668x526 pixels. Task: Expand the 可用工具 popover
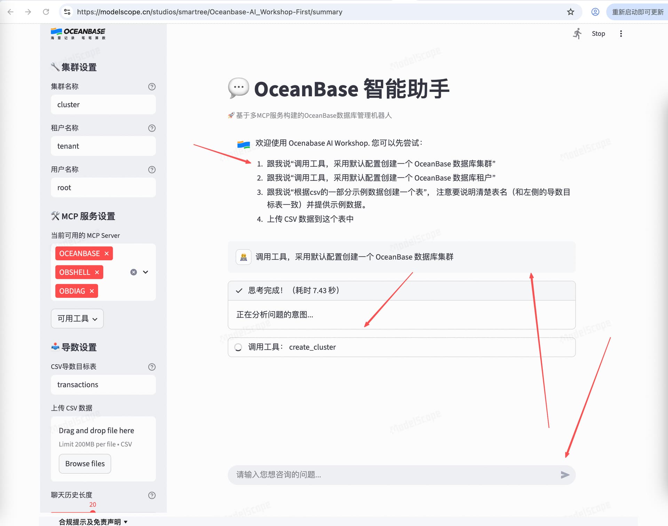77,318
